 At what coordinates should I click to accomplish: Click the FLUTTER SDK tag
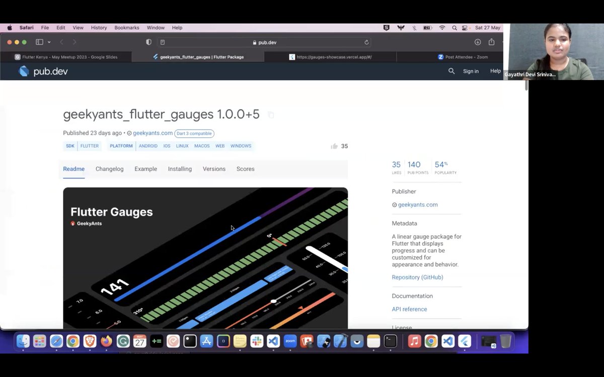click(90, 146)
